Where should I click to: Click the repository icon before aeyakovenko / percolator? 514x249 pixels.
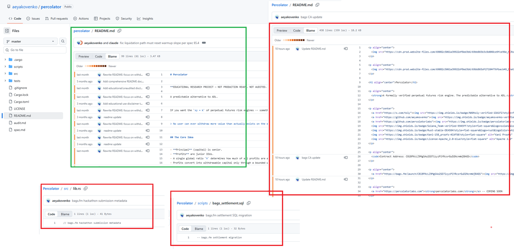(9, 6)
